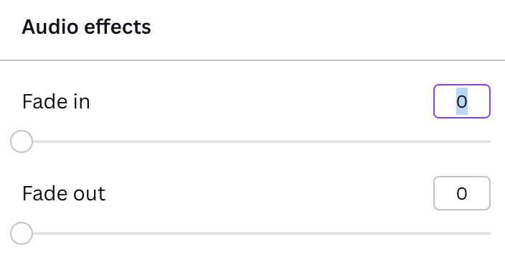Image resolution: width=505 pixels, height=260 pixels.
Task: Focus the purple-outlined Fade in number box
Action: coord(461,101)
